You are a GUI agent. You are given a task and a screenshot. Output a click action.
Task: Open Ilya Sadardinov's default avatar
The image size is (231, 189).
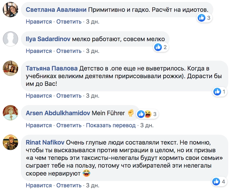(x=10, y=39)
